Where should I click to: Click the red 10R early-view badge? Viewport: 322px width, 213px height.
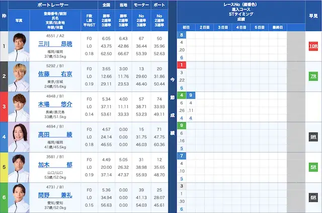(313, 46)
